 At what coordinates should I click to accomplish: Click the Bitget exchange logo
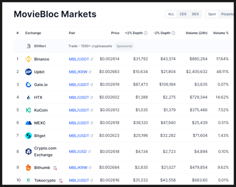pos(28,136)
